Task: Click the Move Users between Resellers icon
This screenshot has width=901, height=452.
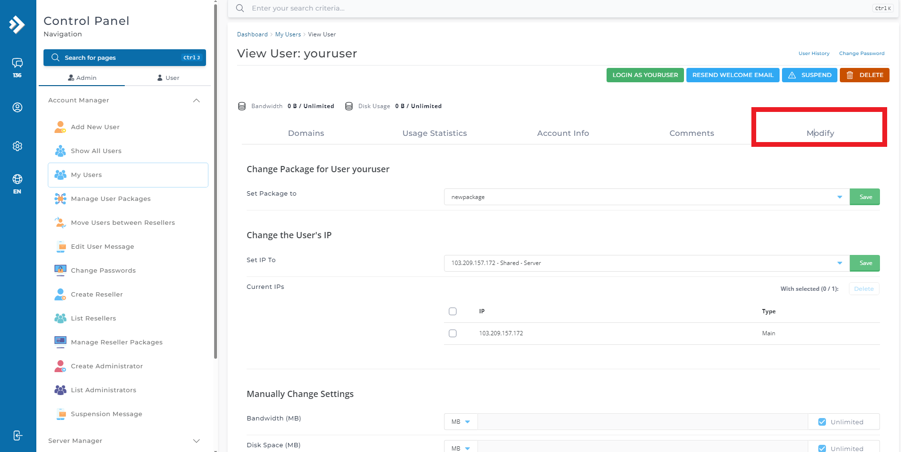Action: tap(60, 222)
